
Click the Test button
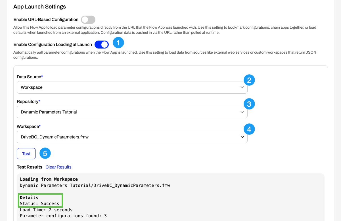click(x=26, y=154)
